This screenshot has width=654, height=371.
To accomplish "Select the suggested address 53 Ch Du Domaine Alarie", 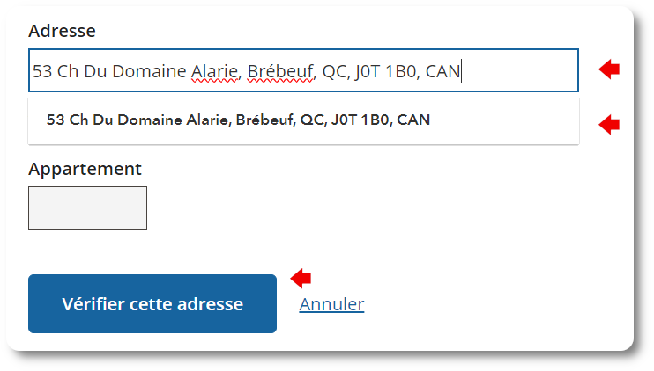I will (239, 120).
